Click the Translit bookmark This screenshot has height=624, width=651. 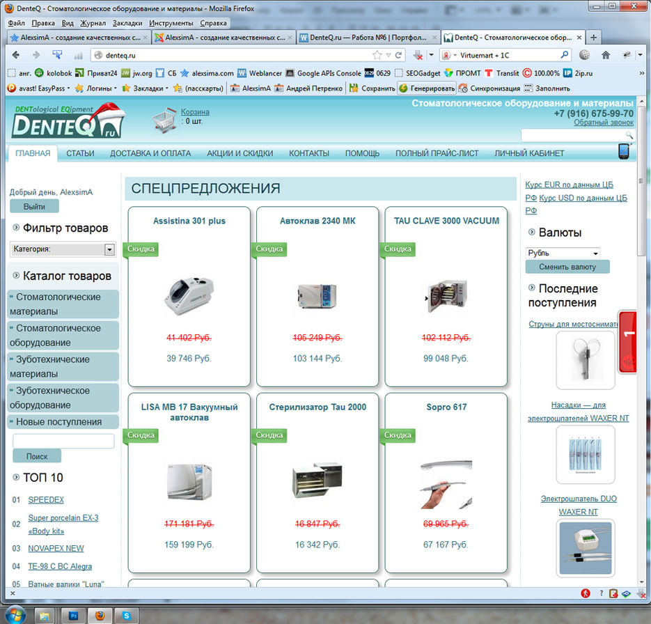point(502,73)
